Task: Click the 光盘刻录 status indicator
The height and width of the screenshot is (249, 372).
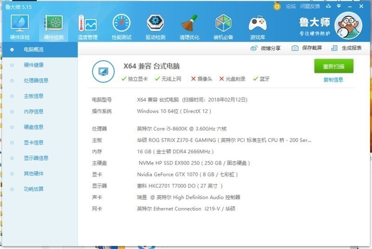Action: click(232, 79)
